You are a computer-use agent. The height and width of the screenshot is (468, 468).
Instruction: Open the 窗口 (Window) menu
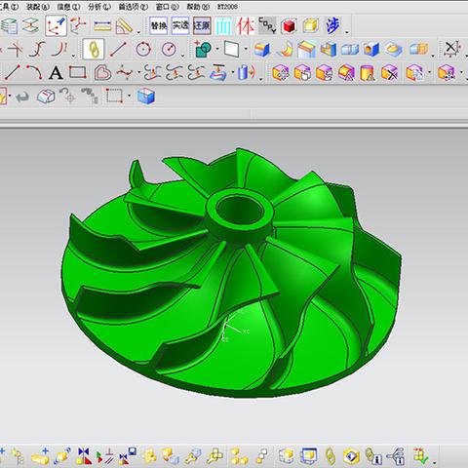[168, 7]
